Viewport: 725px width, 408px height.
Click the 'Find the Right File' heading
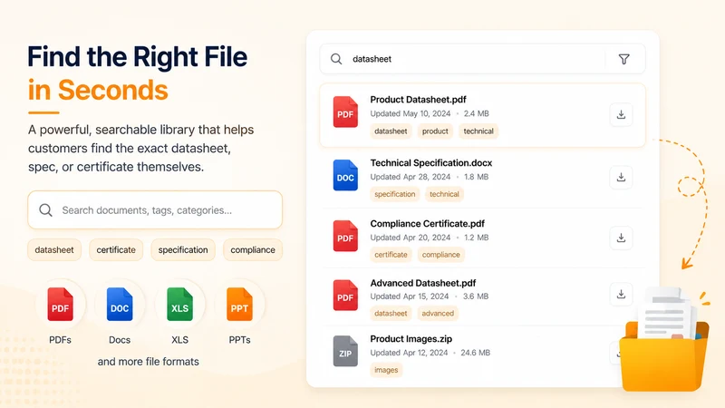pyautogui.click(x=138, y=57)
